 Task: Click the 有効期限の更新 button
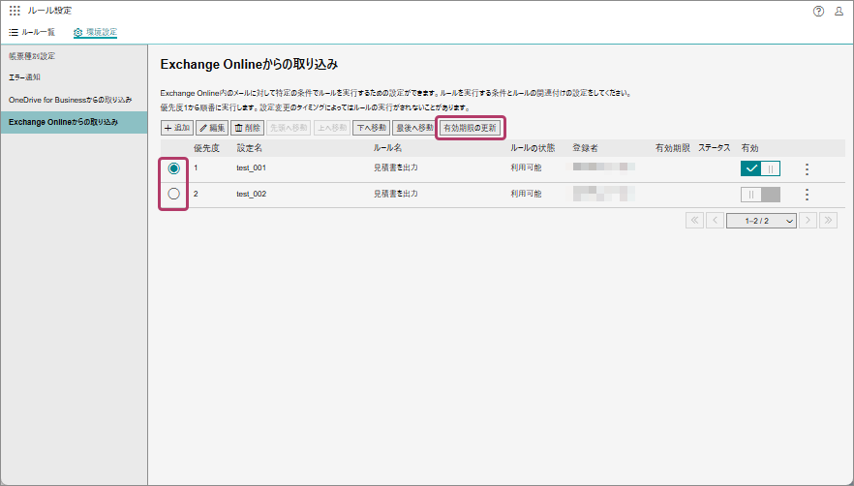pos(470,128)
